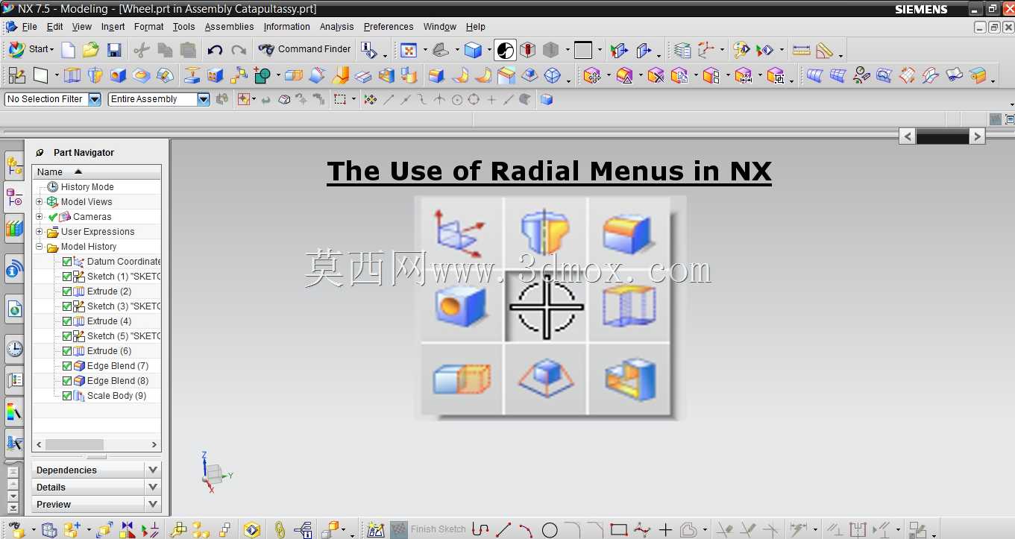The image size is (1015, 539).
Task: Toggle checkbox for Extrude (2) feature
Action: [67, 291]
